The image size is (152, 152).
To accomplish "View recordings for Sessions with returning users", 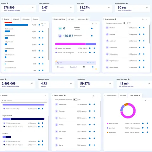I will point(90,53).
